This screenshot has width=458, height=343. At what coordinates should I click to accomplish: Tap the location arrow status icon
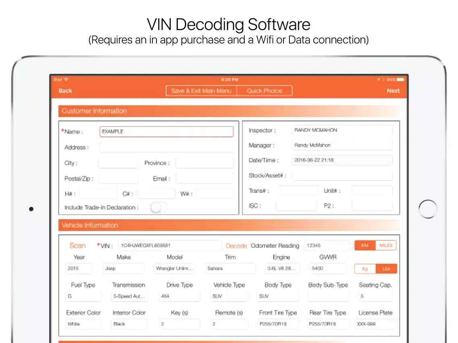pyautogui.click(x=379, y=79)
